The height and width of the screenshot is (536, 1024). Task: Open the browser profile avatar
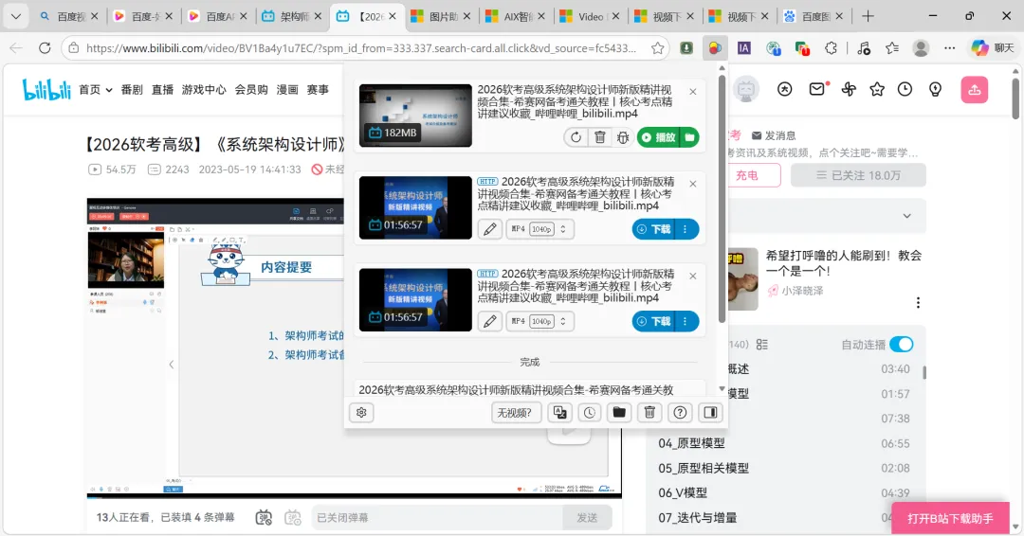(x=921, y=47)
